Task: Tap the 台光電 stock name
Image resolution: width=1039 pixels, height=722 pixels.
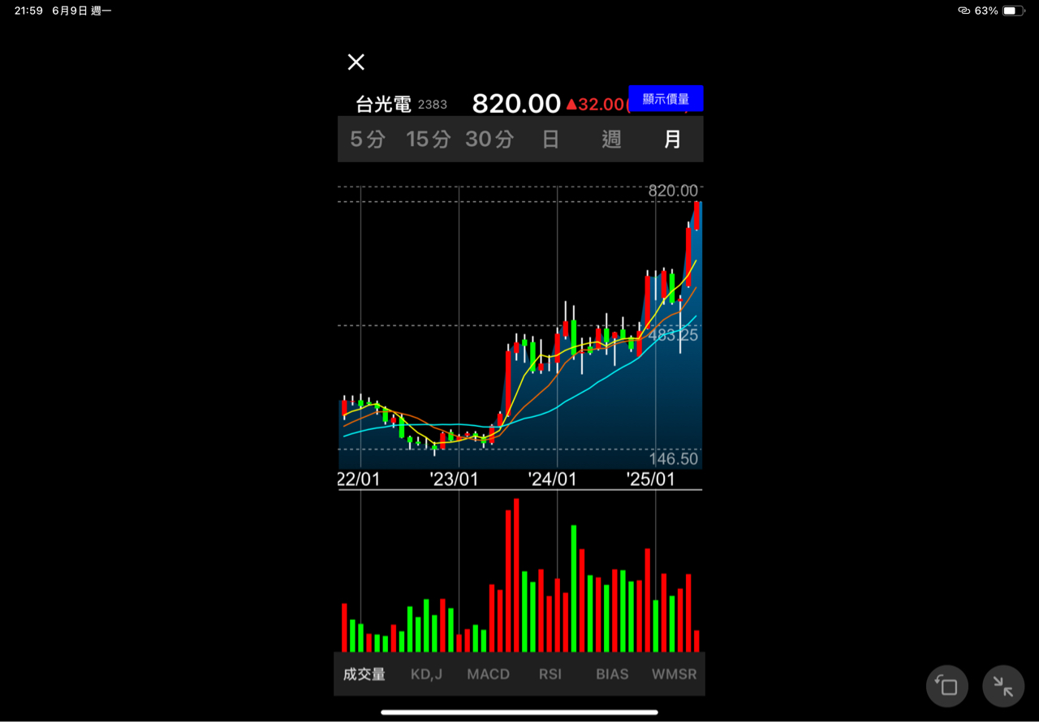Action: [x=383, y=105]
